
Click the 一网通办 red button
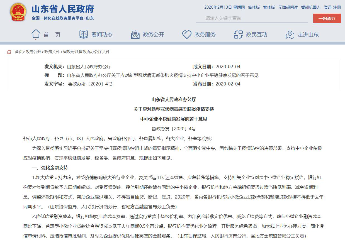pos(327,18)
